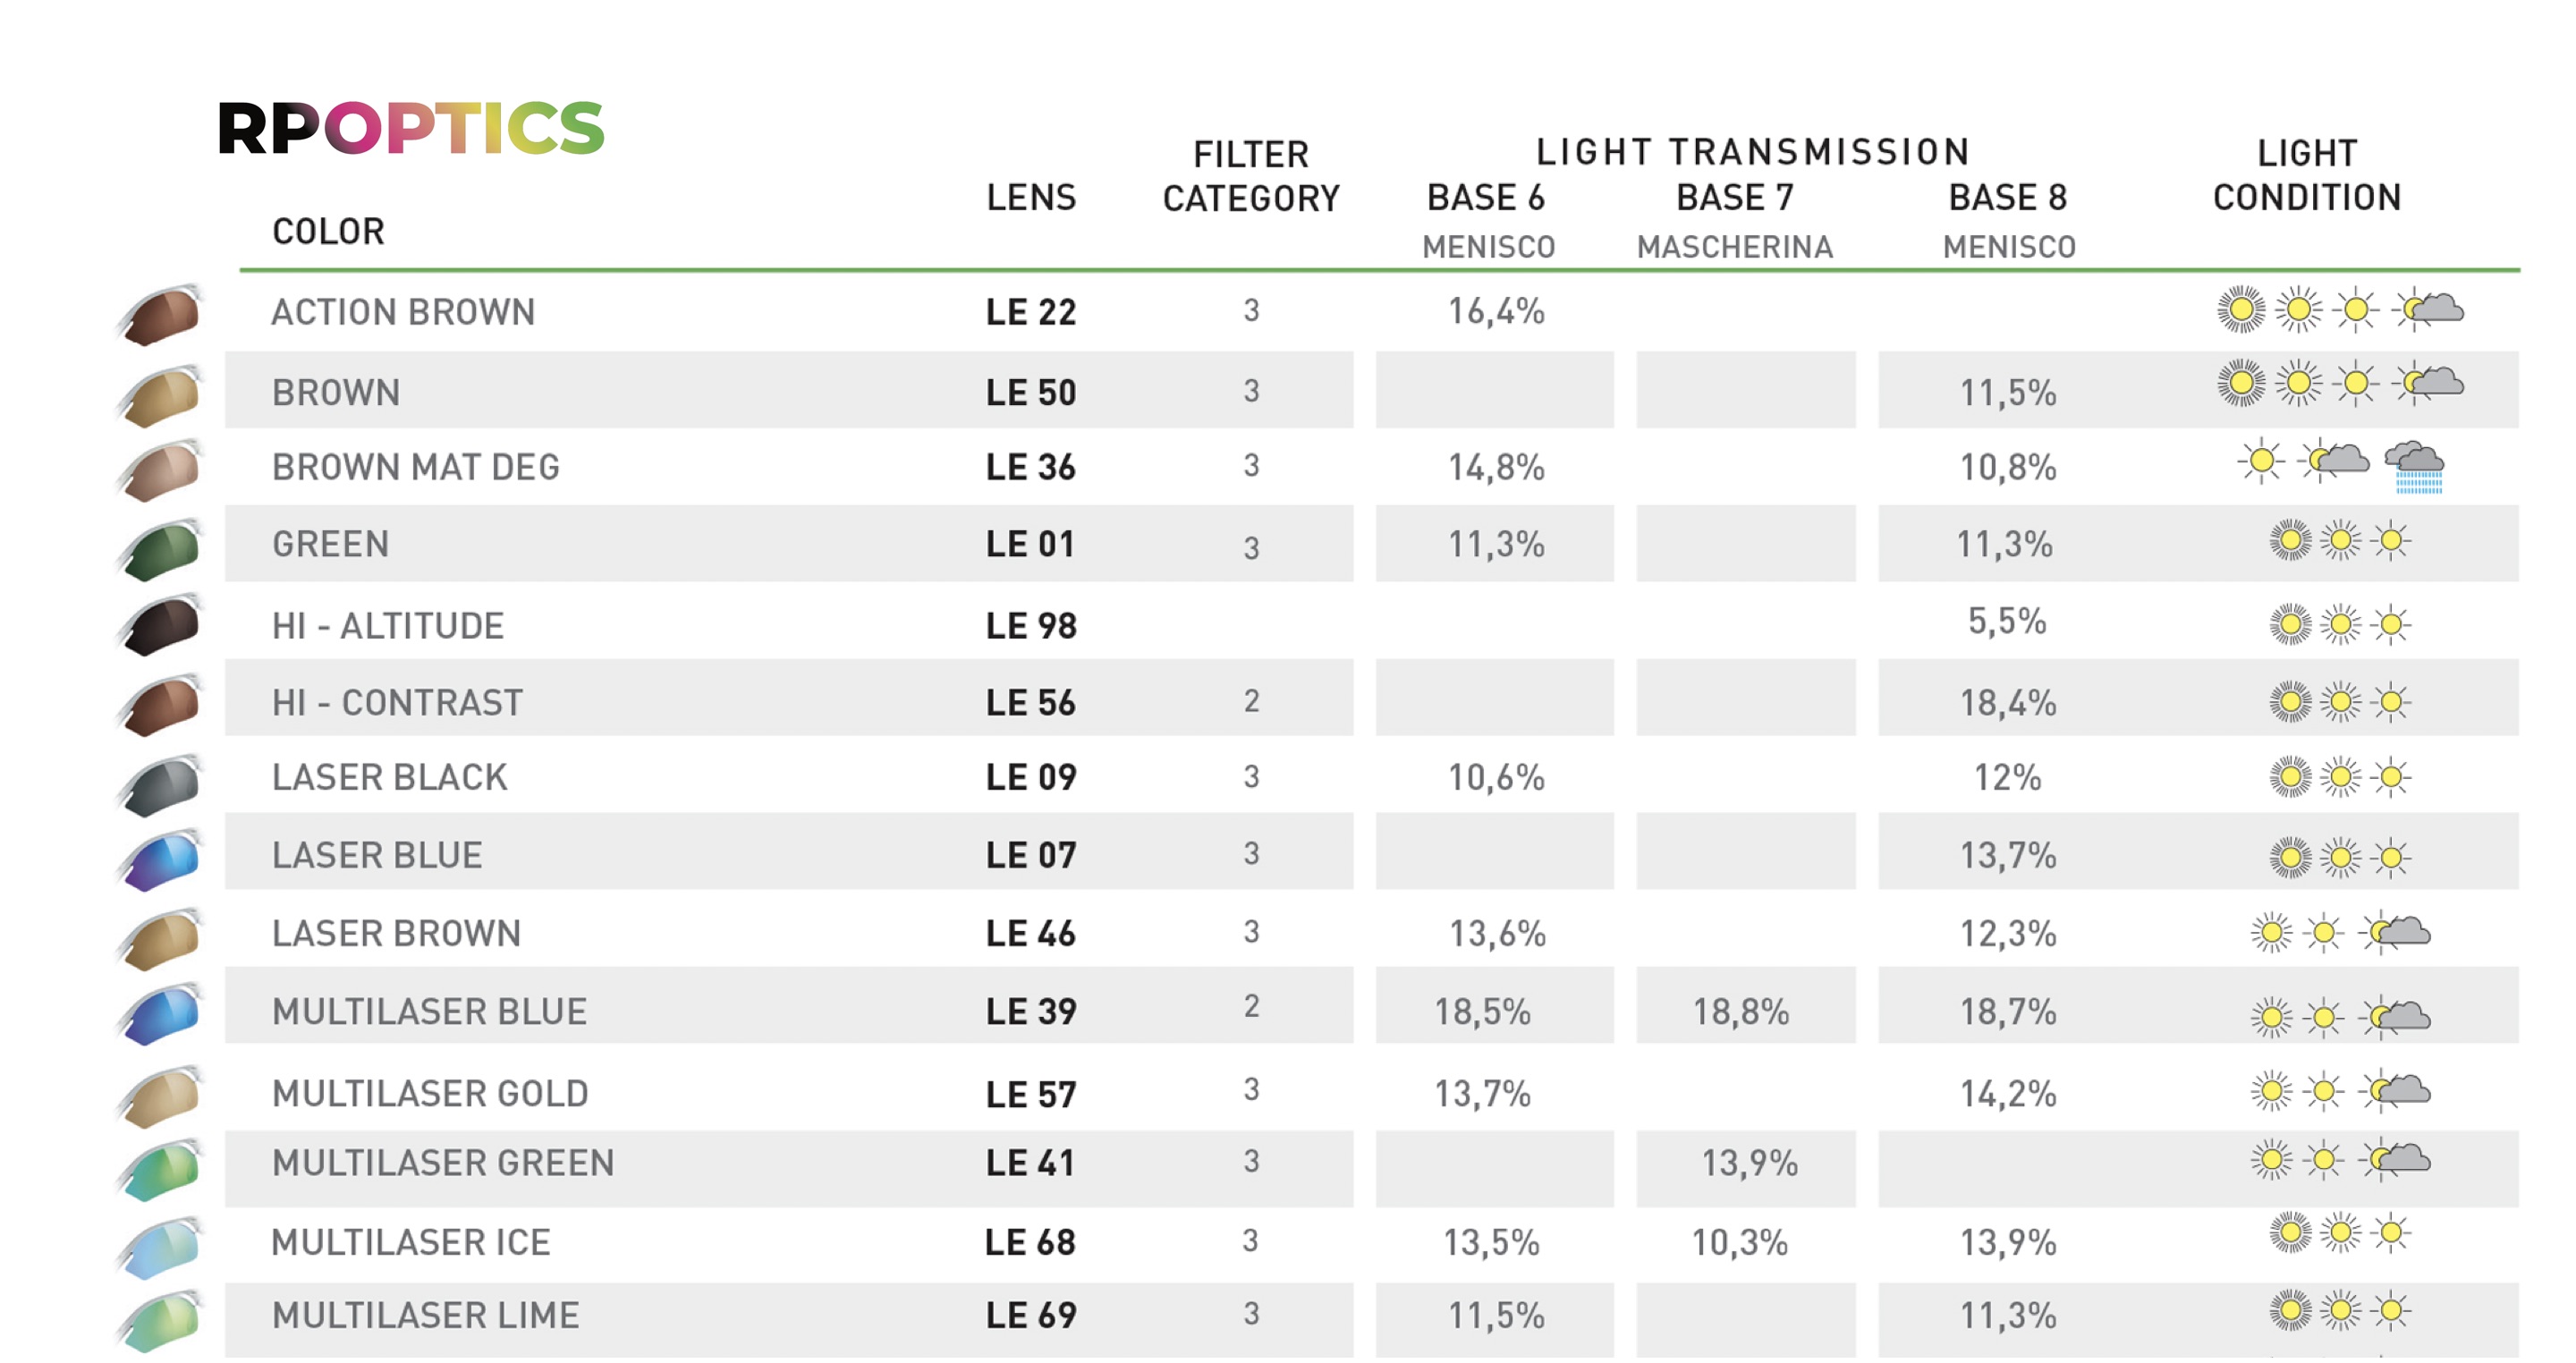Click the Light Condition column header

[x=2307, y=175]
